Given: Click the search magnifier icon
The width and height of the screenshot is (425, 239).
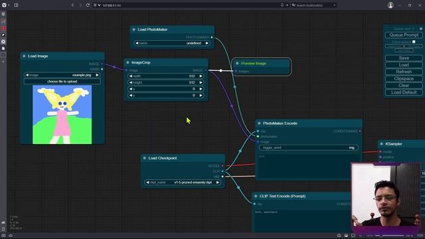Looking at the screenshot, I should [294, 5].
